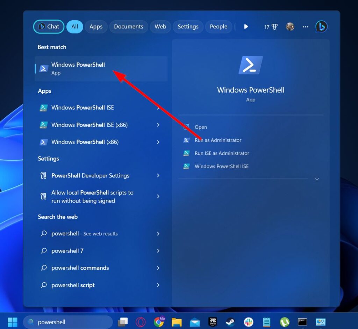Click the Slack icon in the taskbar
358x329 pixels.
249,322
